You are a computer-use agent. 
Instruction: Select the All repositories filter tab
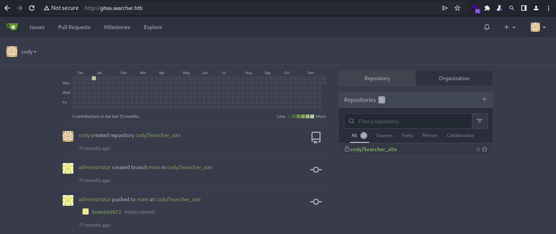point(359,136)
